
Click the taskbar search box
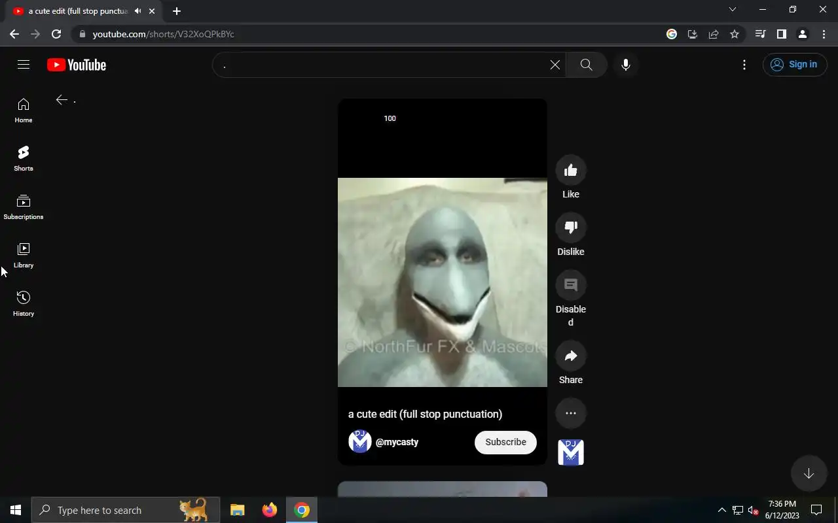click(126, 510)
